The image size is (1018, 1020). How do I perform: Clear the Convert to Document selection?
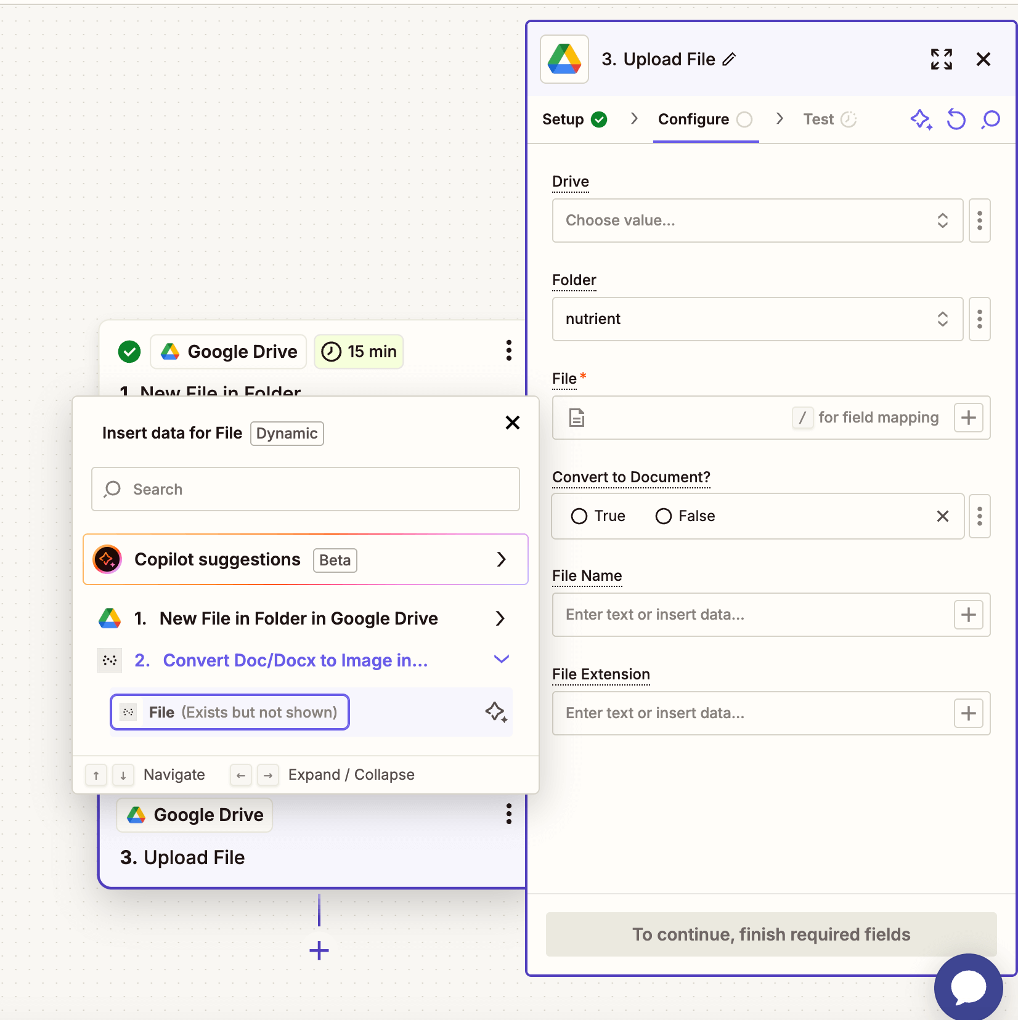942,516
